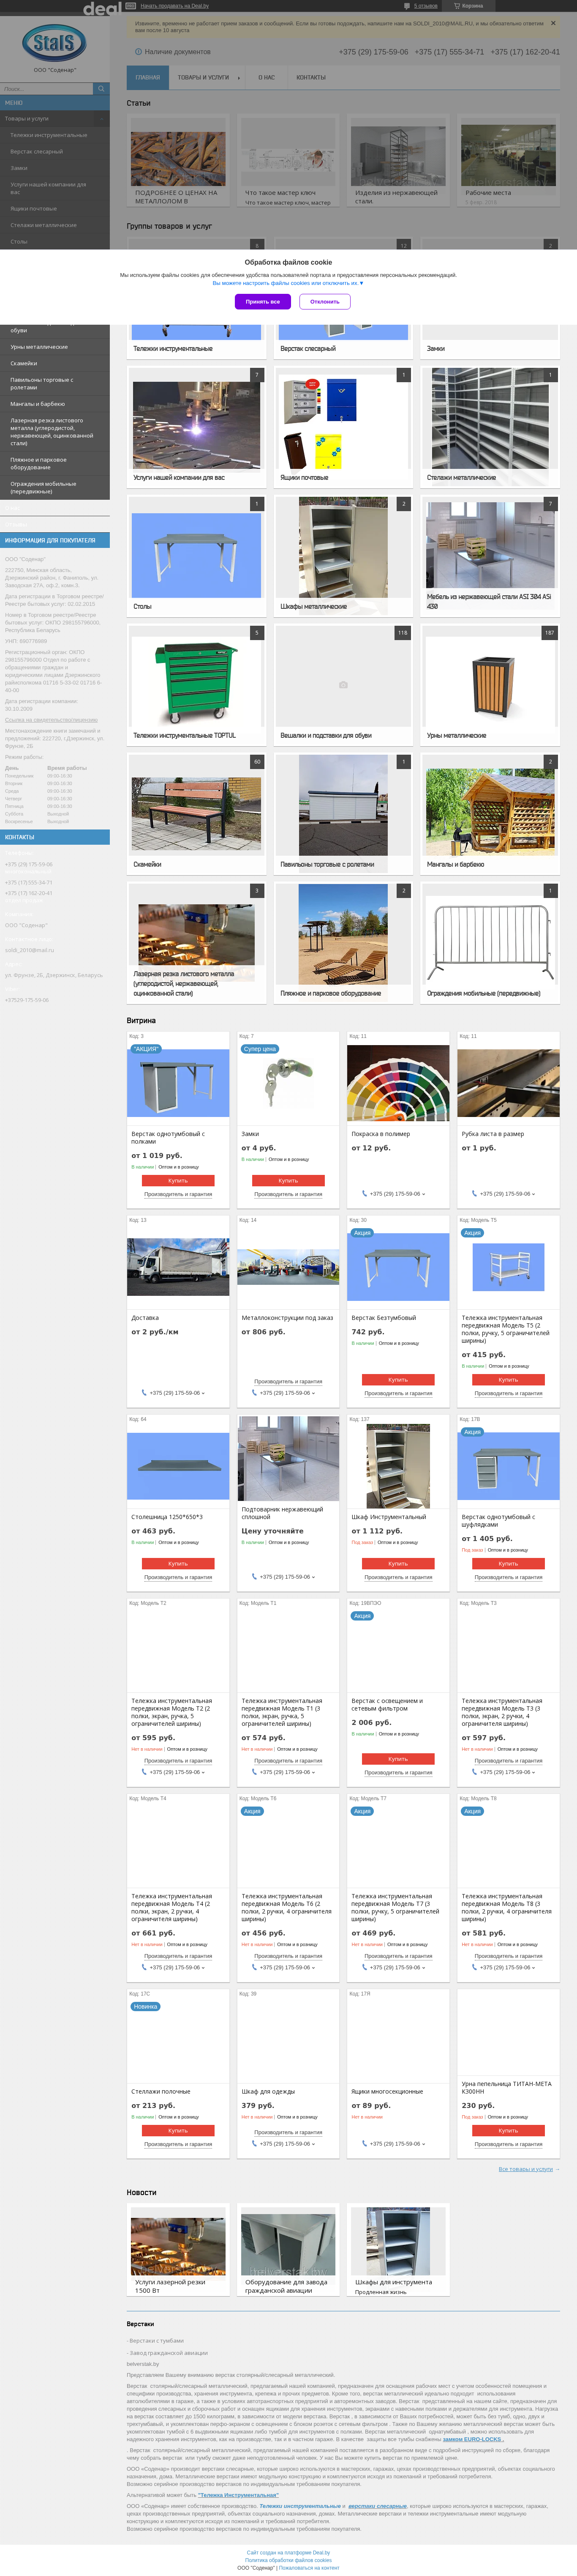The image size is (577, 2576).
Task: Expand cookie settings link Вы можете настроить
Action: [288, 283]
